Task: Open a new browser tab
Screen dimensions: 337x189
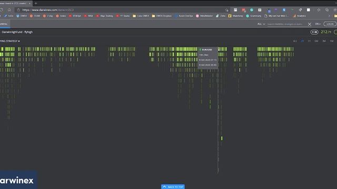Action: pos(36,3)
